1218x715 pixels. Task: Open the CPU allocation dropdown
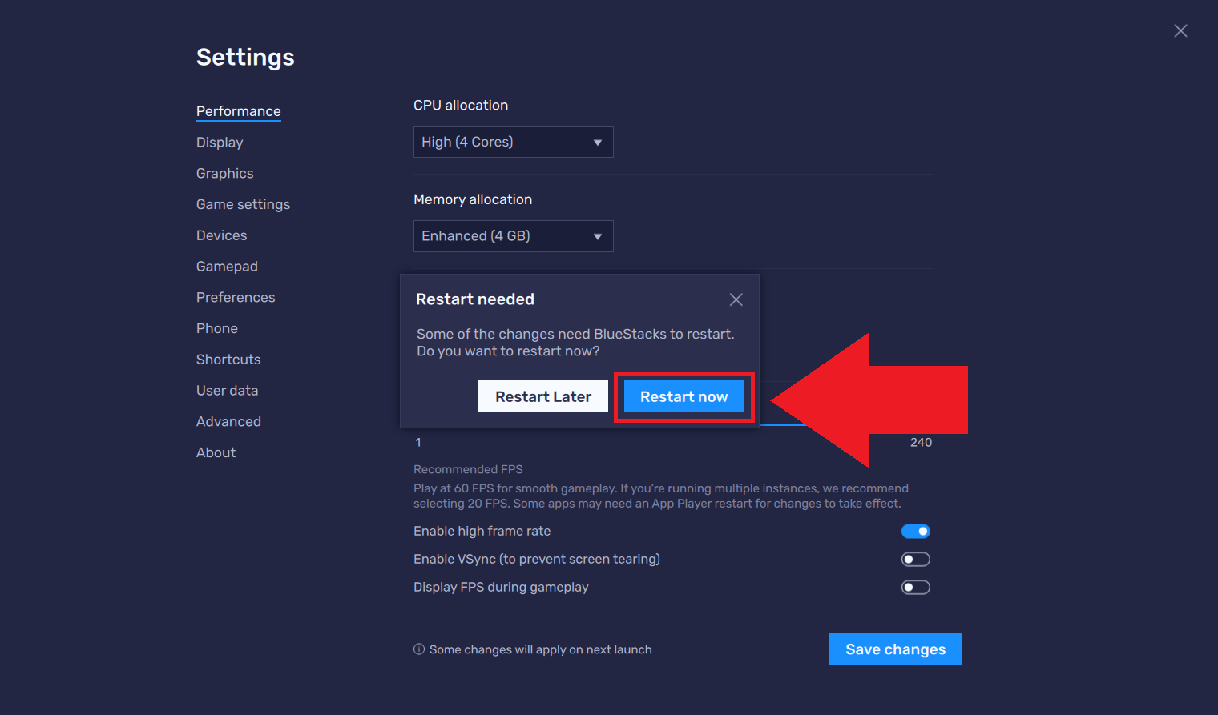coord(513,142)
